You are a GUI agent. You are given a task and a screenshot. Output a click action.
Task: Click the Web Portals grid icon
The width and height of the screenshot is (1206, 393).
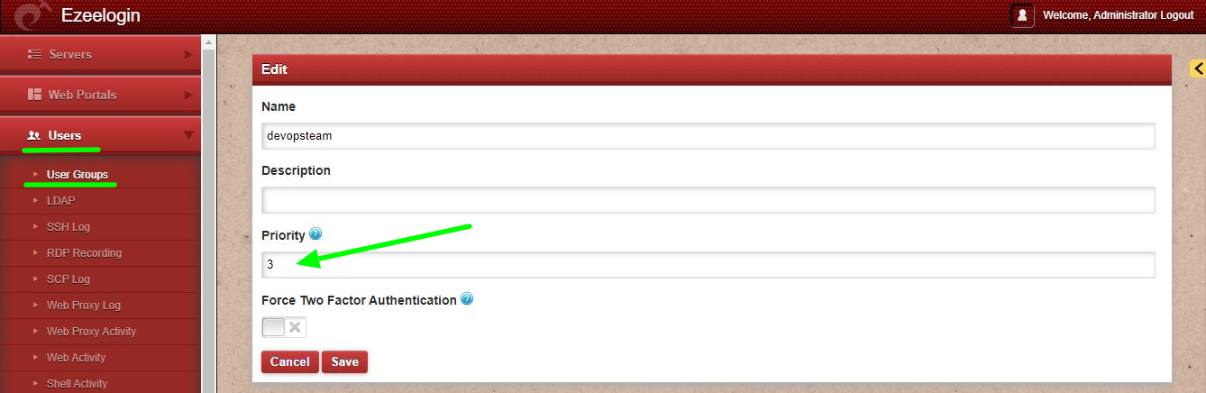(34, 95)
